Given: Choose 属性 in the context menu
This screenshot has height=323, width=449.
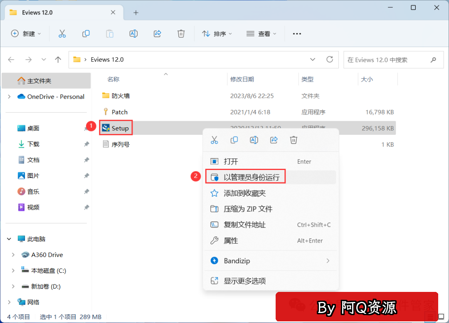Looking at the screenshot, I should pyautogui.click(x=271, y=241).
